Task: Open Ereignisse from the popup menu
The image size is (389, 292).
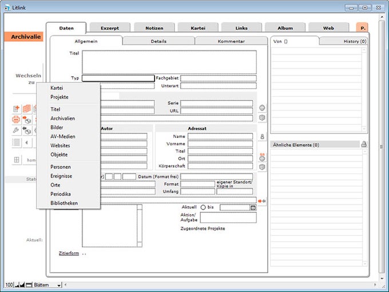Action: (x=61, y=176)
